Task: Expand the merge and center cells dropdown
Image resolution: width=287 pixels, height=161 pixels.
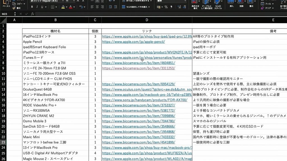Action: 149,7
